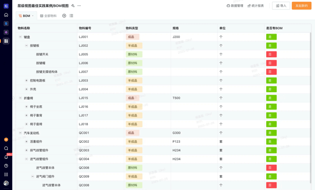Click the user avatar in sidebar
315x190 pixels.
tap(6, 183)
